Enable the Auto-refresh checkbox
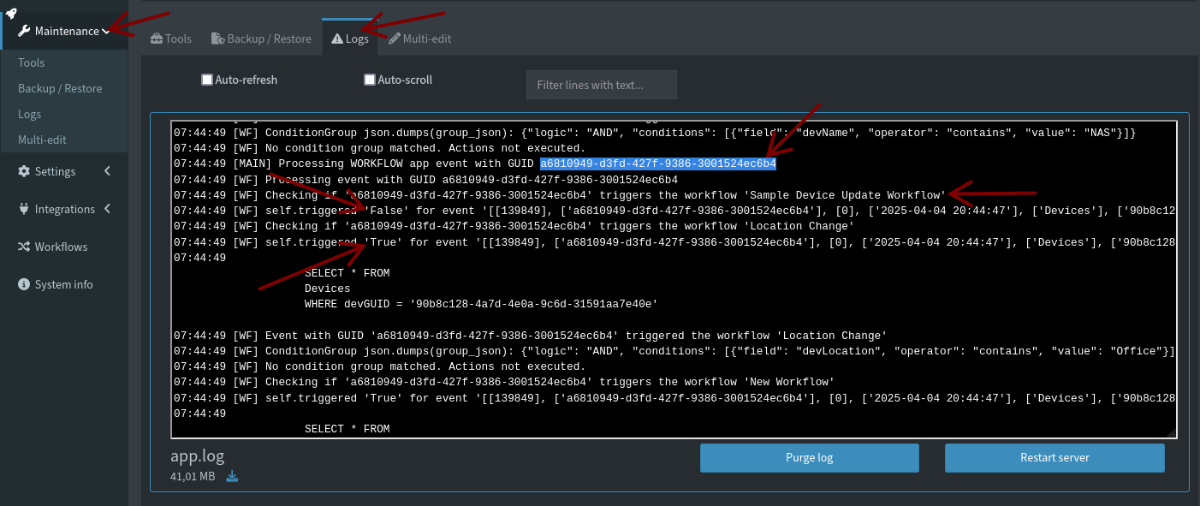The width and height of the screenshot is (1200, 506). (x=206, y=79)
